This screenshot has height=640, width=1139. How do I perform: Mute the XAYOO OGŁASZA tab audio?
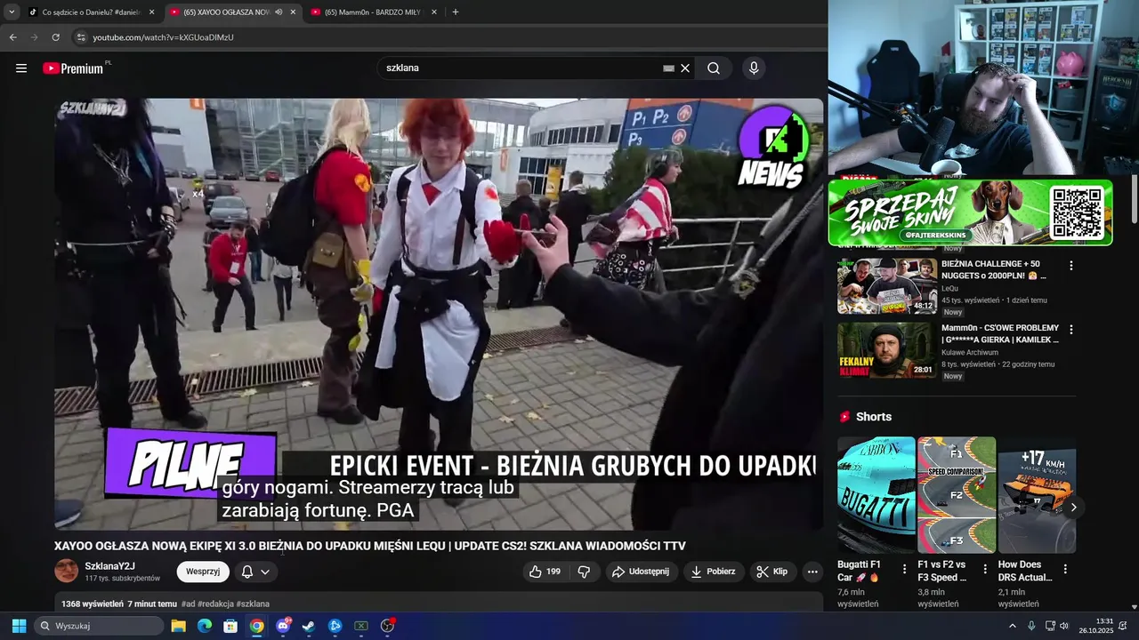tap(279, 12)
